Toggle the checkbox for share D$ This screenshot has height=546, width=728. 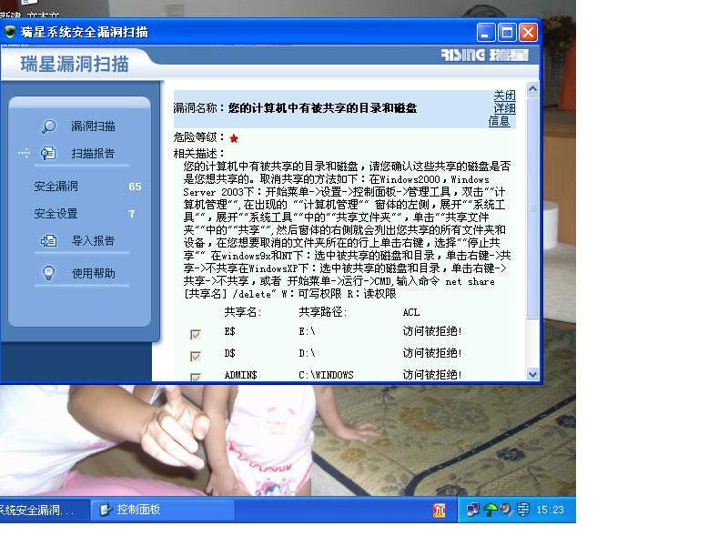click(196, 356)
